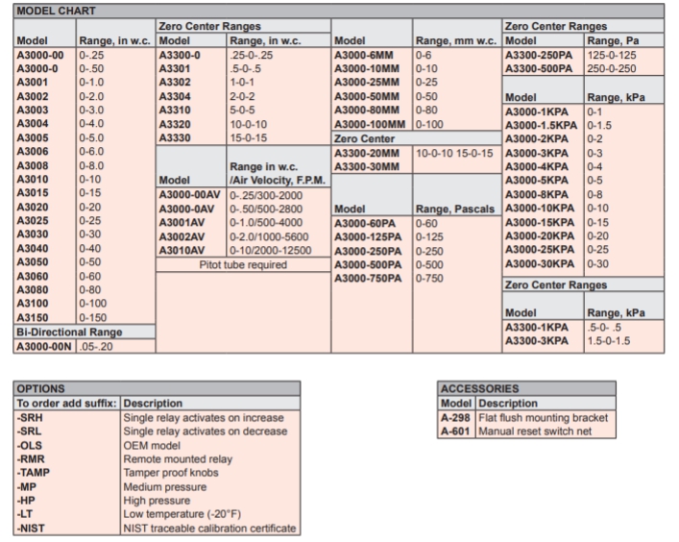This screenshot has height=542, width=679.
Task: Click model A3300-250PA in Pa ranges
Action: [x=543, y=57]
